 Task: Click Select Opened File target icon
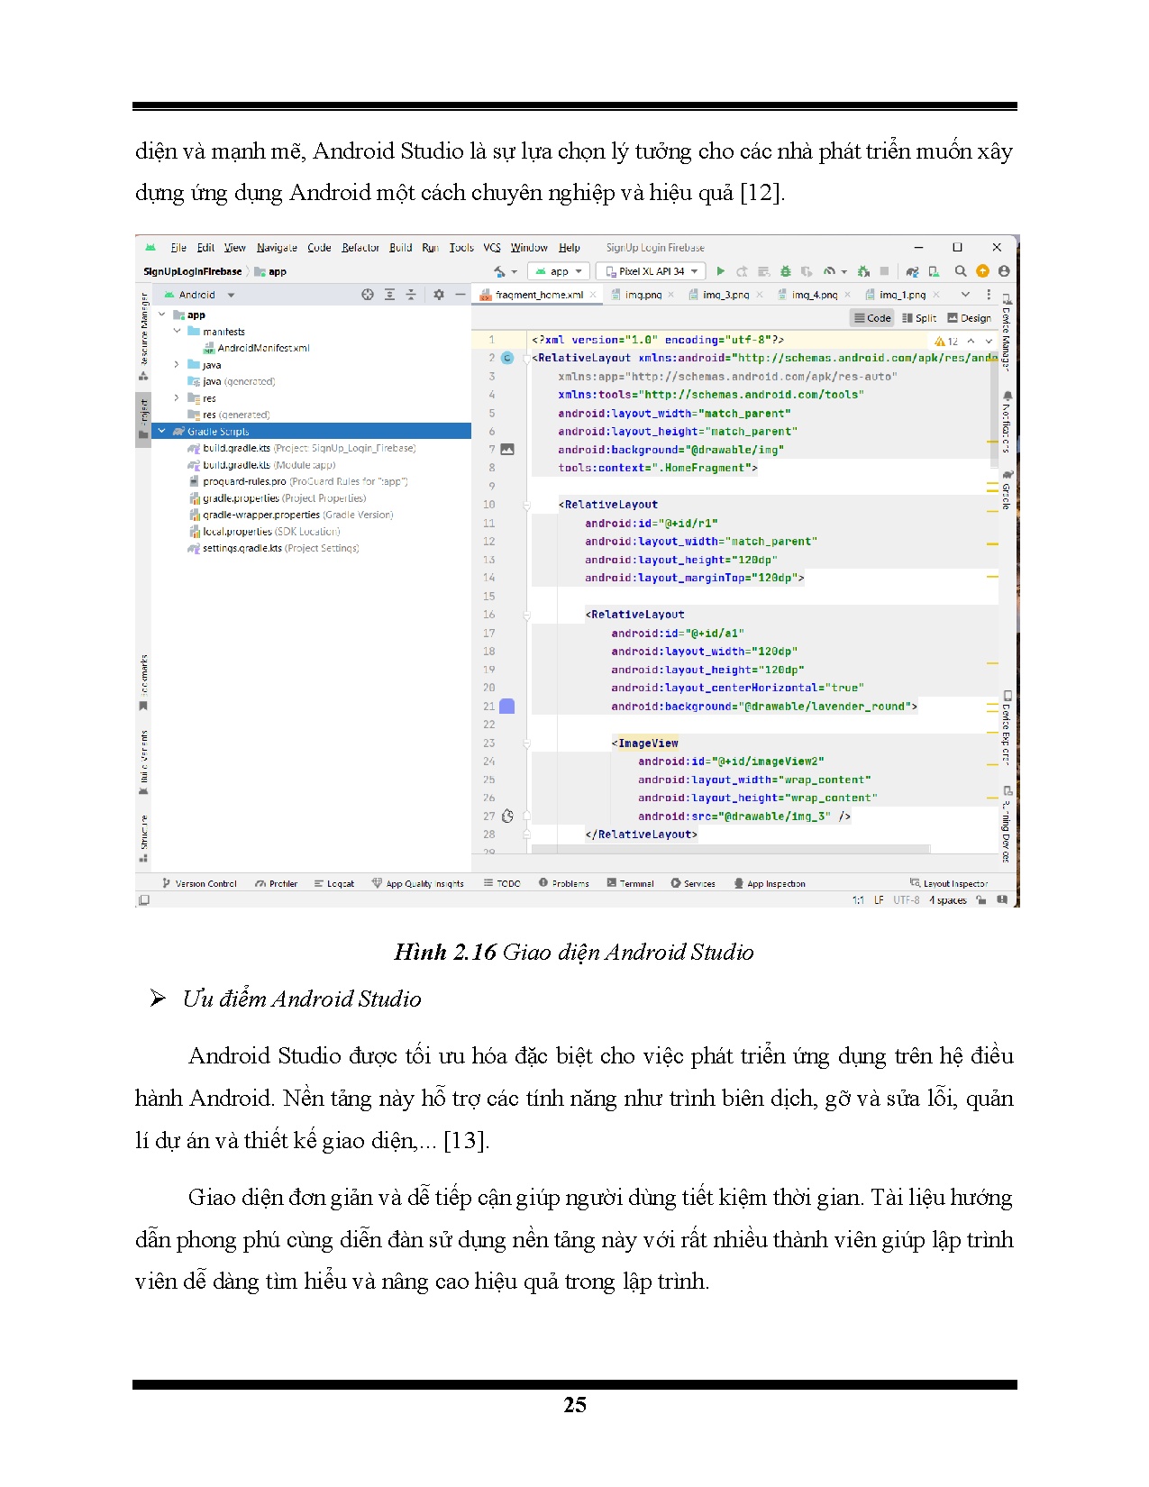(368, 295)
